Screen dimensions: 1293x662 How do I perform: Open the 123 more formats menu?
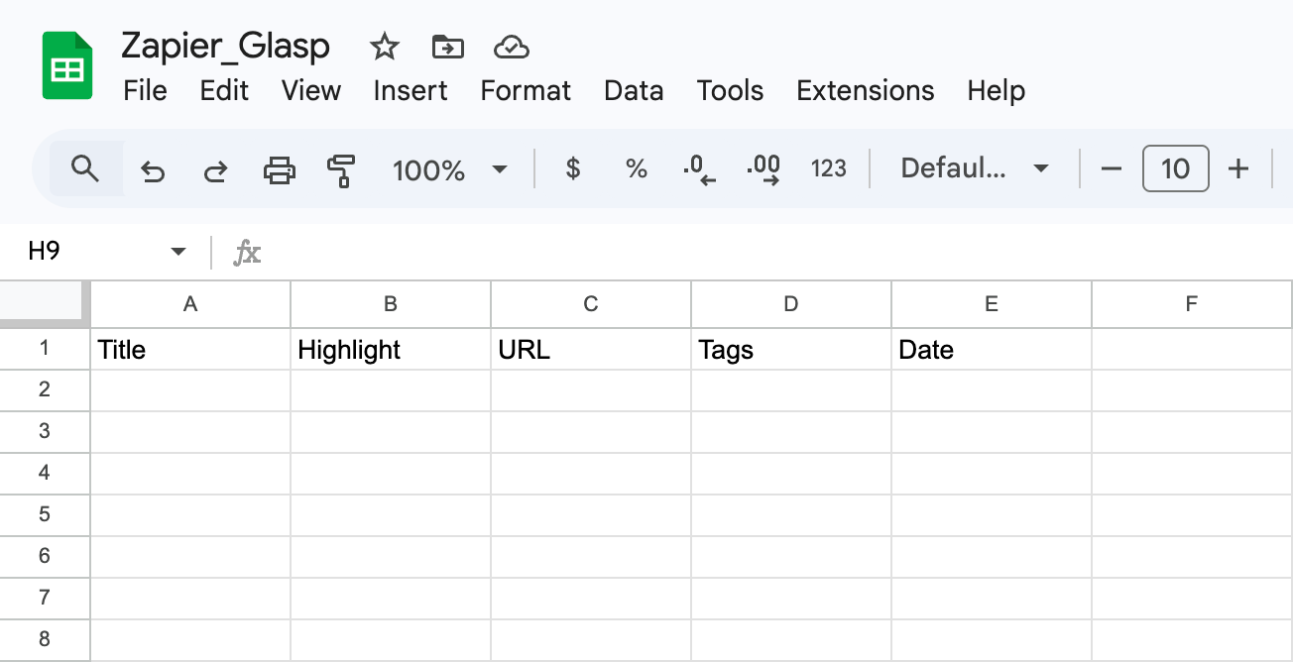pos(828,169)
